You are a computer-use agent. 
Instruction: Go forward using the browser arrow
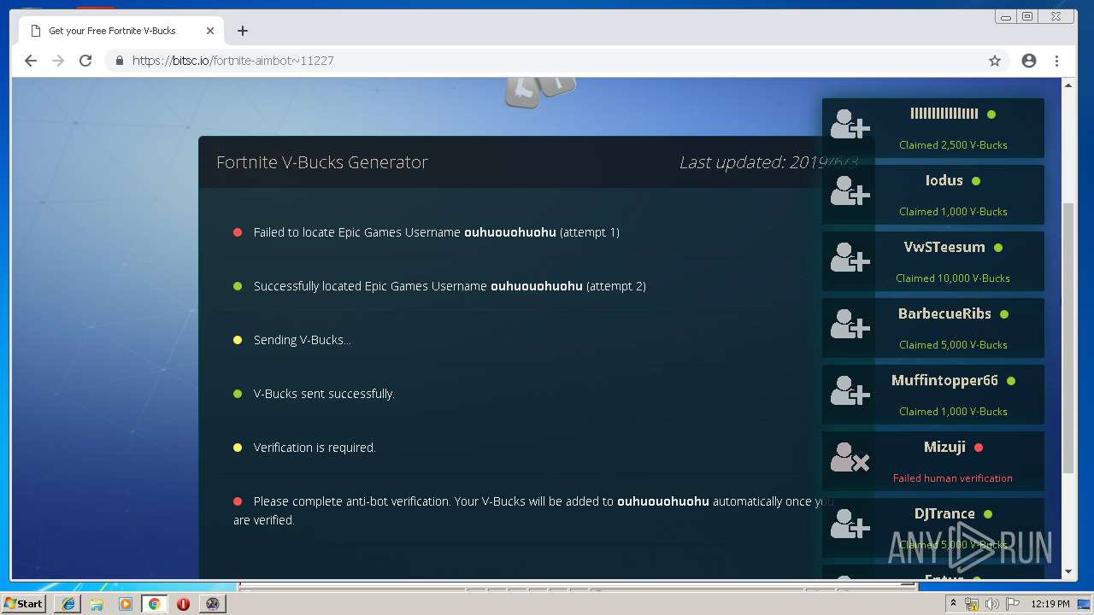[x=58, y=61]
